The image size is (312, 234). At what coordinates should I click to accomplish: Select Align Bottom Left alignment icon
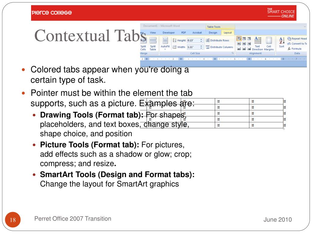(239, 48)
